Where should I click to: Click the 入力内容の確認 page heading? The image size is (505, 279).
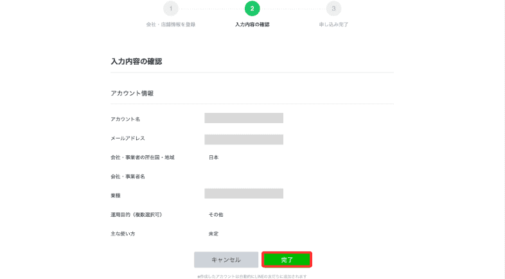(136, 62)
